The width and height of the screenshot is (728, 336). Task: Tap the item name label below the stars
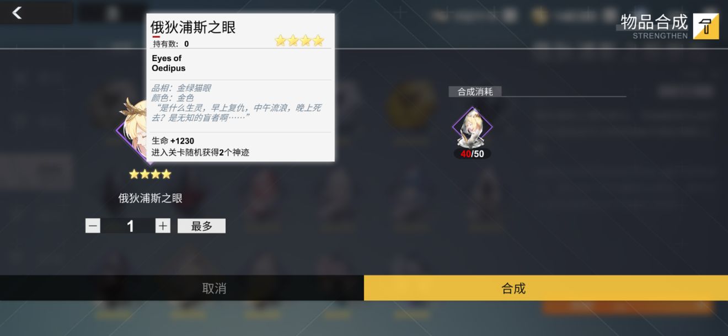tap(151, 198)
